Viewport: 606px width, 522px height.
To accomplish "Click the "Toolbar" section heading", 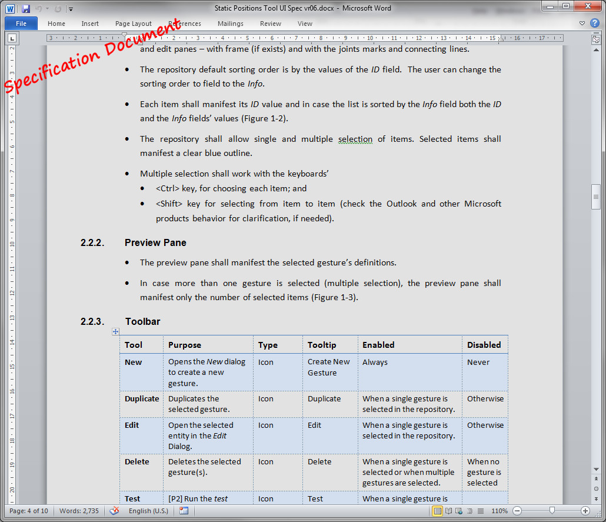I will tap(142, 322).
